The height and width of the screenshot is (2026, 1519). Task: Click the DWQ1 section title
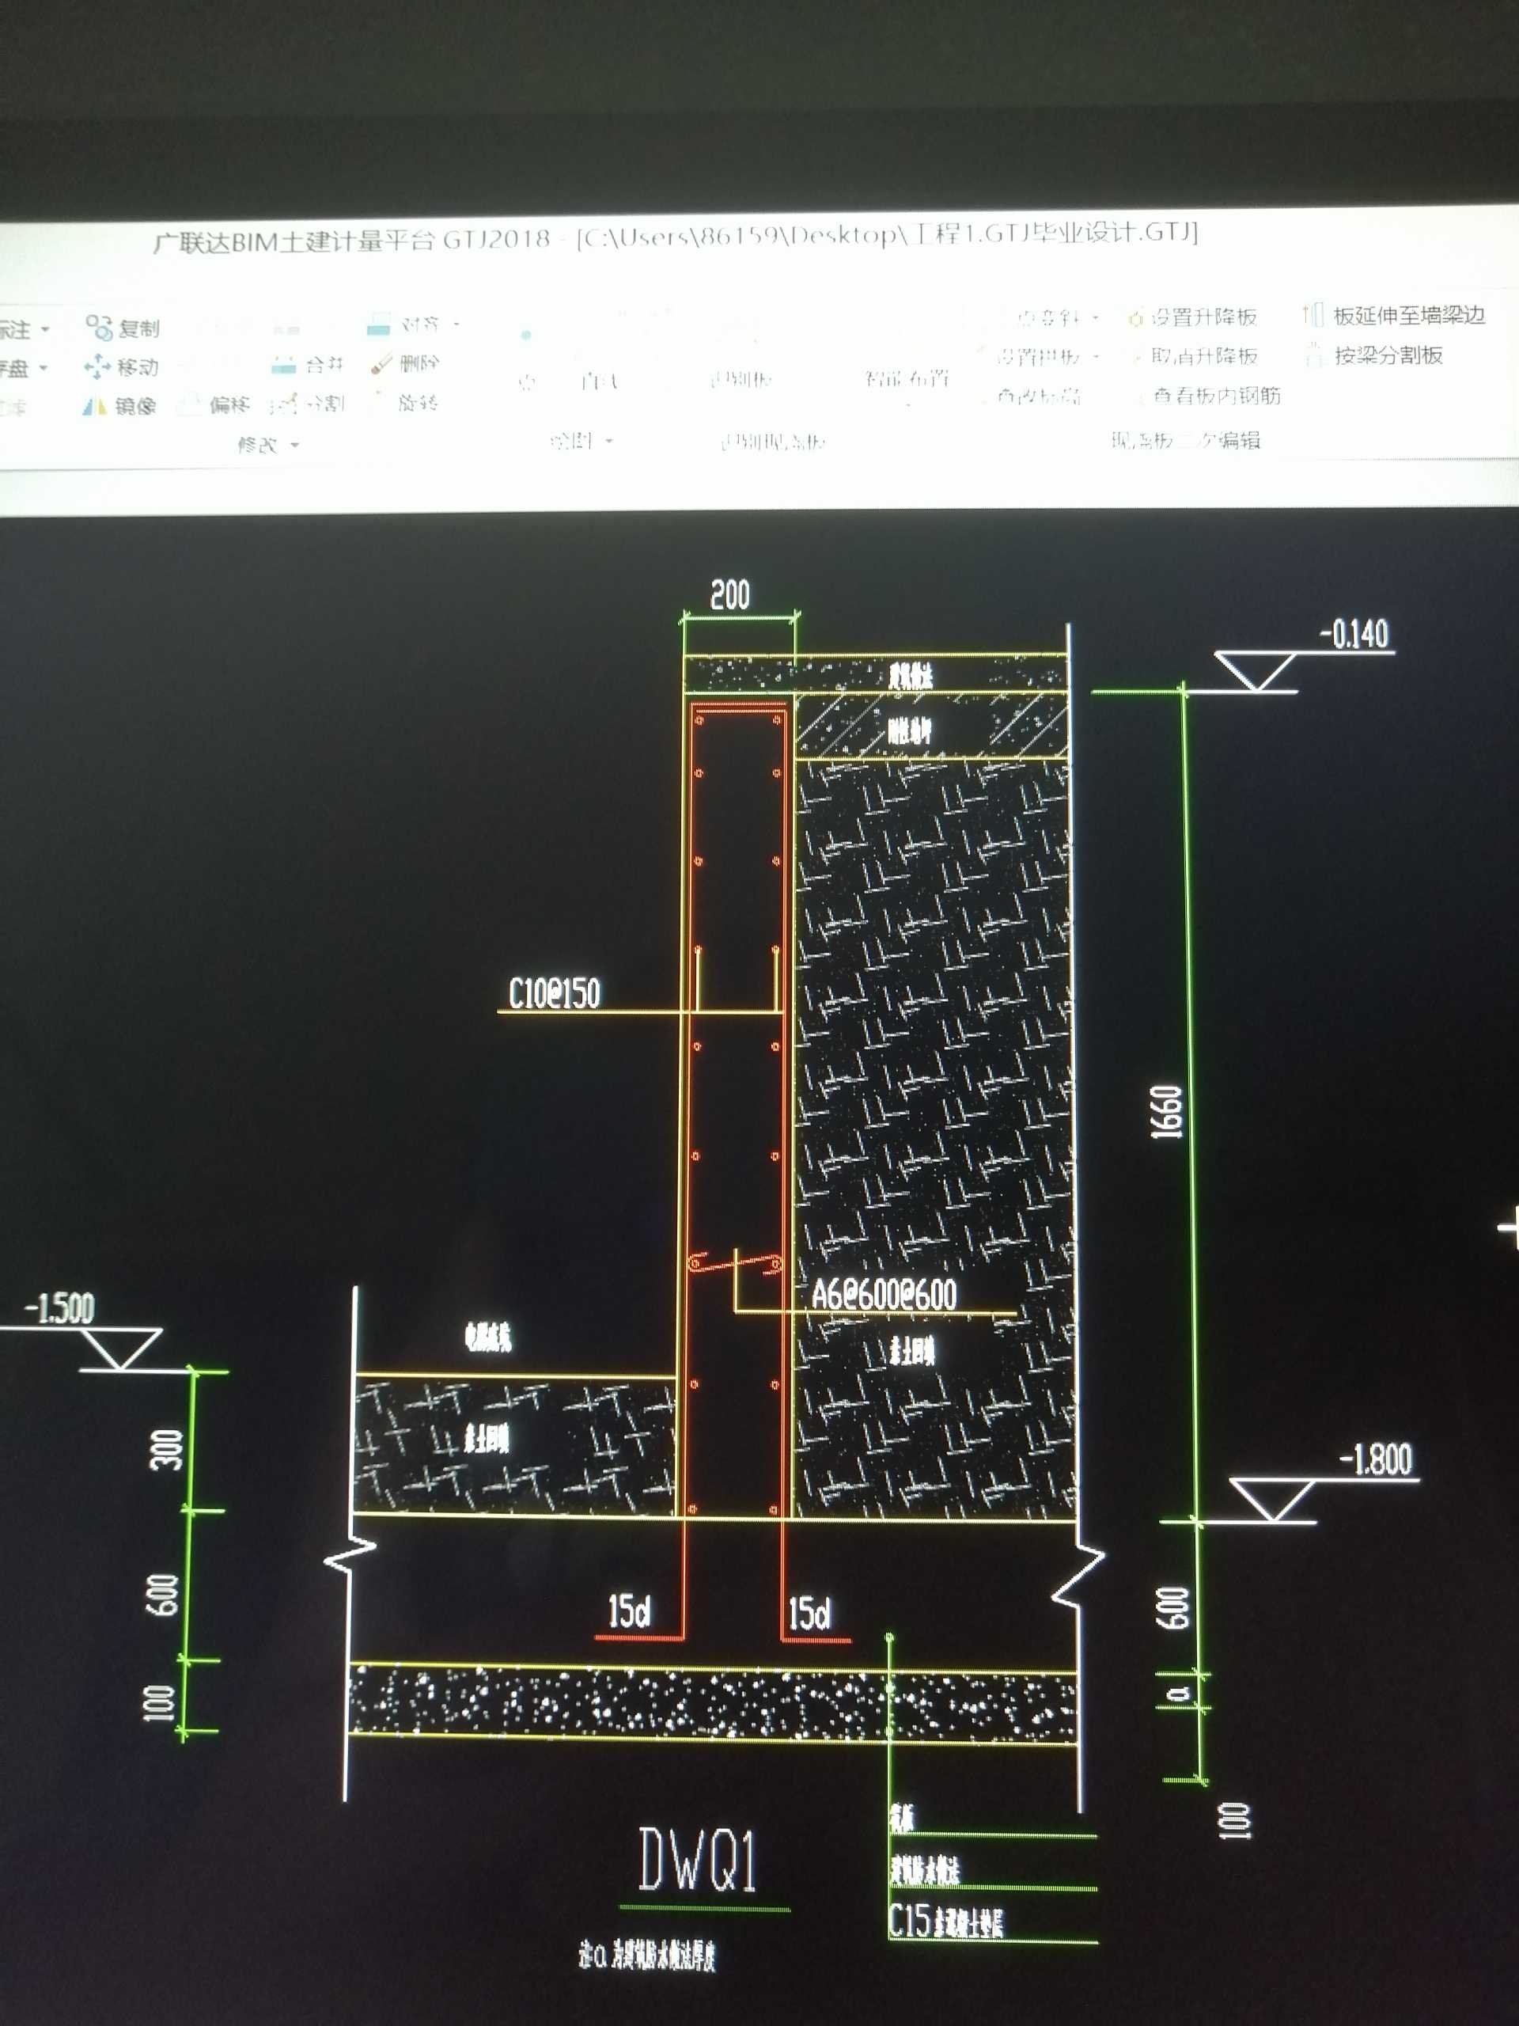699,1861
